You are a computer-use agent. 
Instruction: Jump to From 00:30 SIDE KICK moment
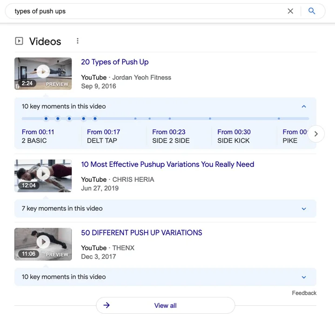[234, 136]
